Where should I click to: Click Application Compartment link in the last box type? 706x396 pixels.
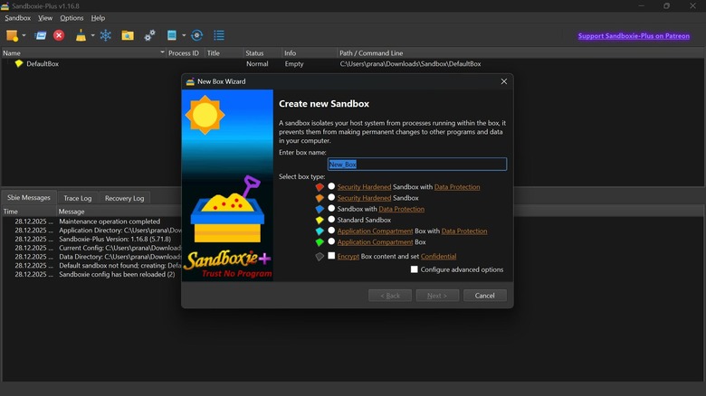pos(375,242)
